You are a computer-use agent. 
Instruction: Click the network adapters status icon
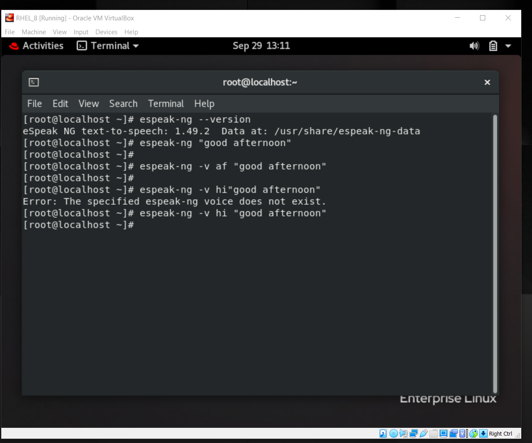[413, 433]
